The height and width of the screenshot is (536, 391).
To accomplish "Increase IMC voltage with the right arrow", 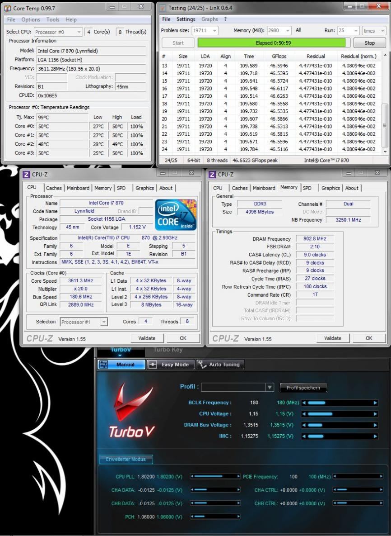I will (x=375, y=436).
